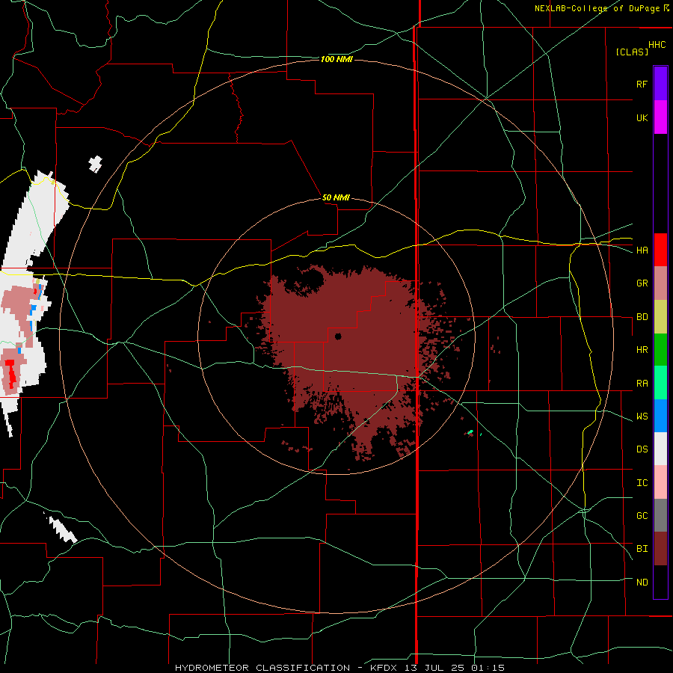673x673 pixels.
Task: Click the purple RF legend color swatch
Action: pos(660,84)
